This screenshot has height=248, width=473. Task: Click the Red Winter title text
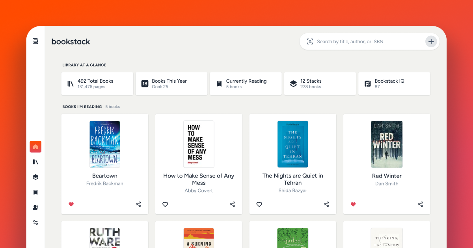click(387, 176)
